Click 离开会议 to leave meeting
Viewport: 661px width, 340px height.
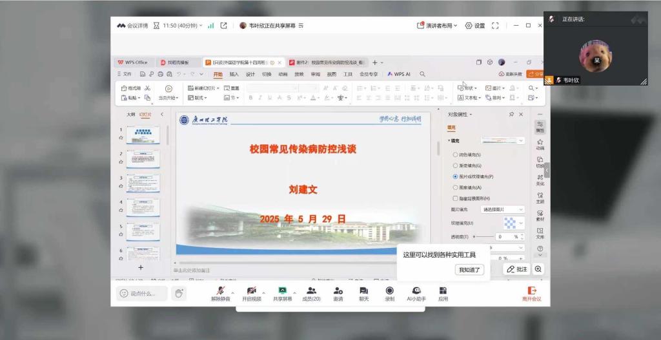531,294
